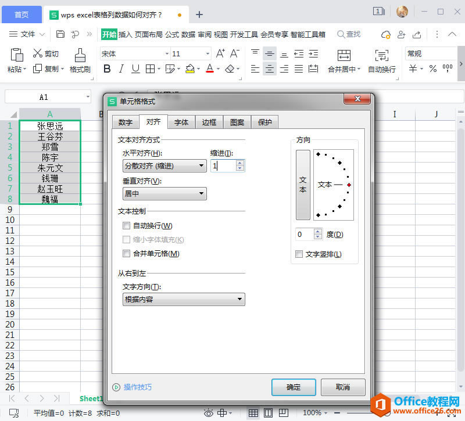Check the 自动换行 checkbox
This screenshot has height=421, width=465.
(126, 226)
